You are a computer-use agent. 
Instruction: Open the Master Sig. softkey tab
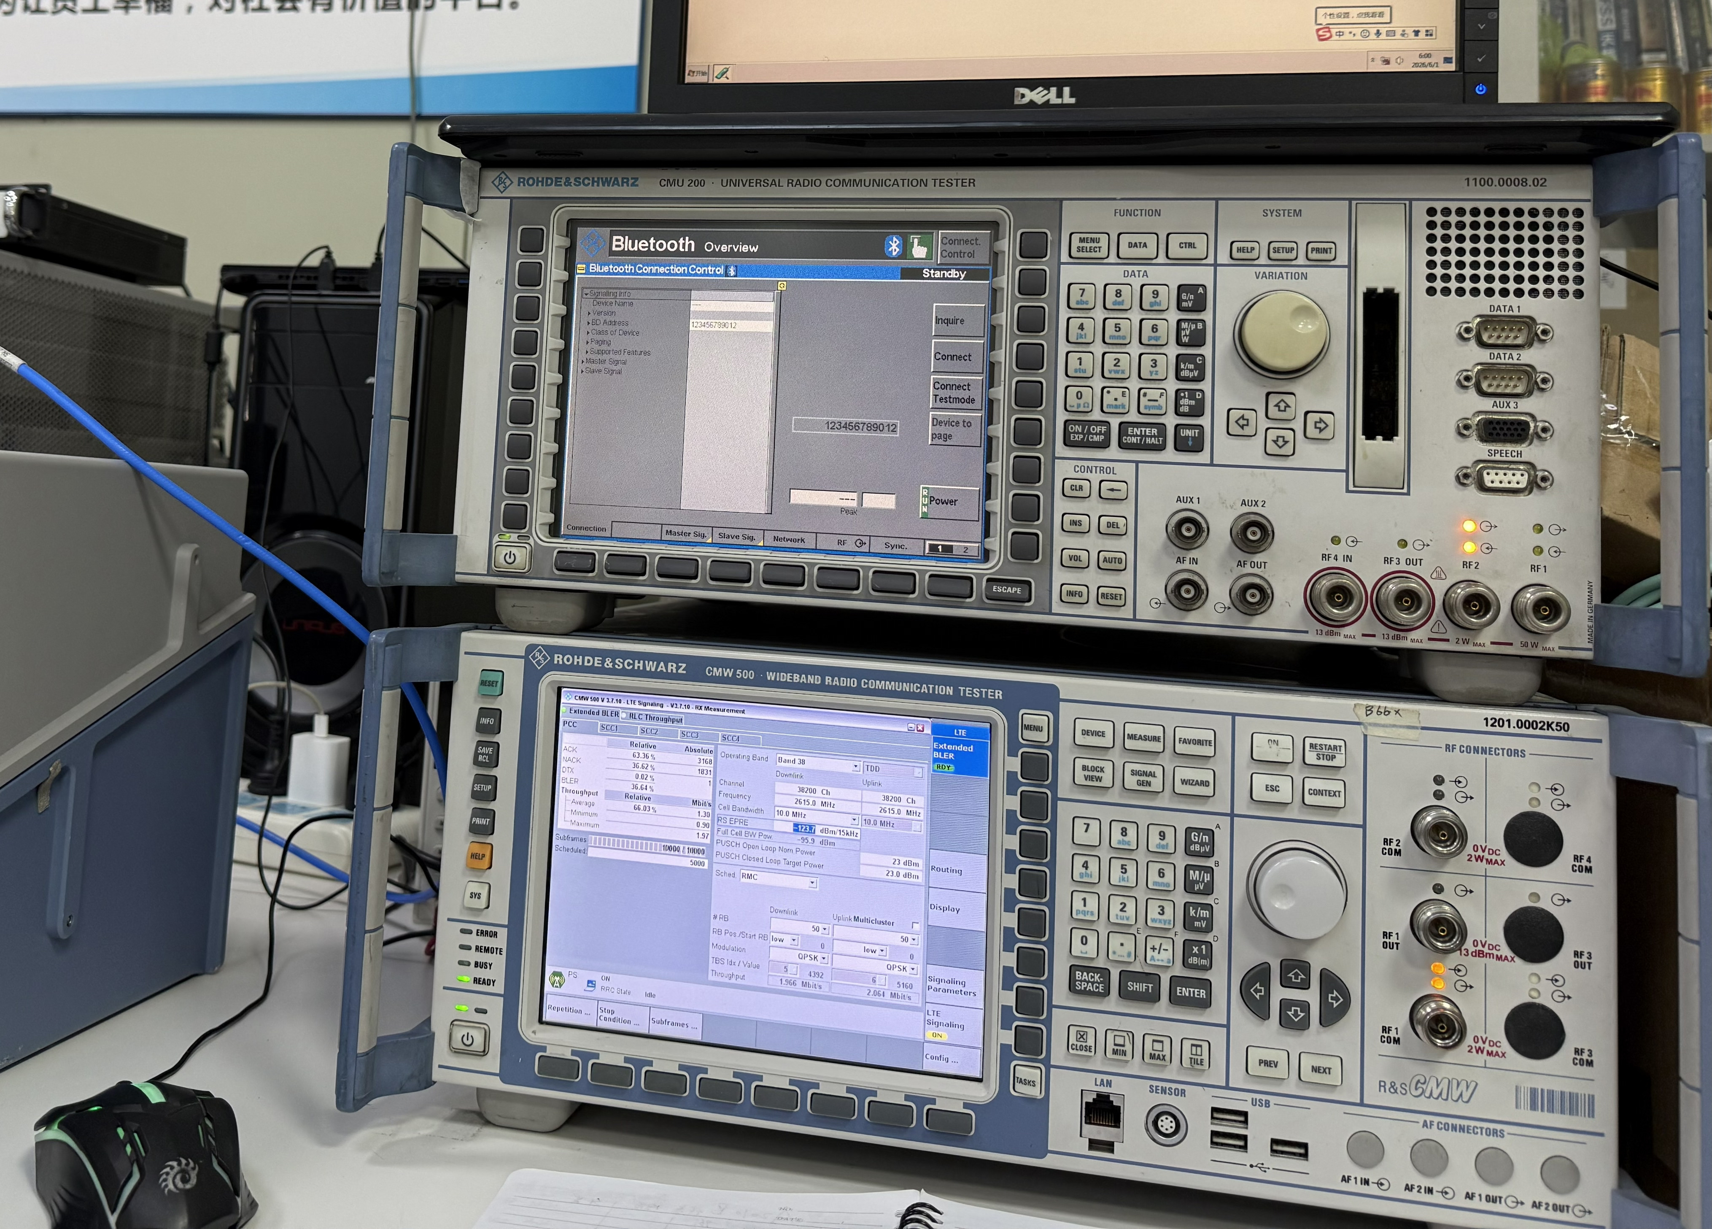point(685,533)
